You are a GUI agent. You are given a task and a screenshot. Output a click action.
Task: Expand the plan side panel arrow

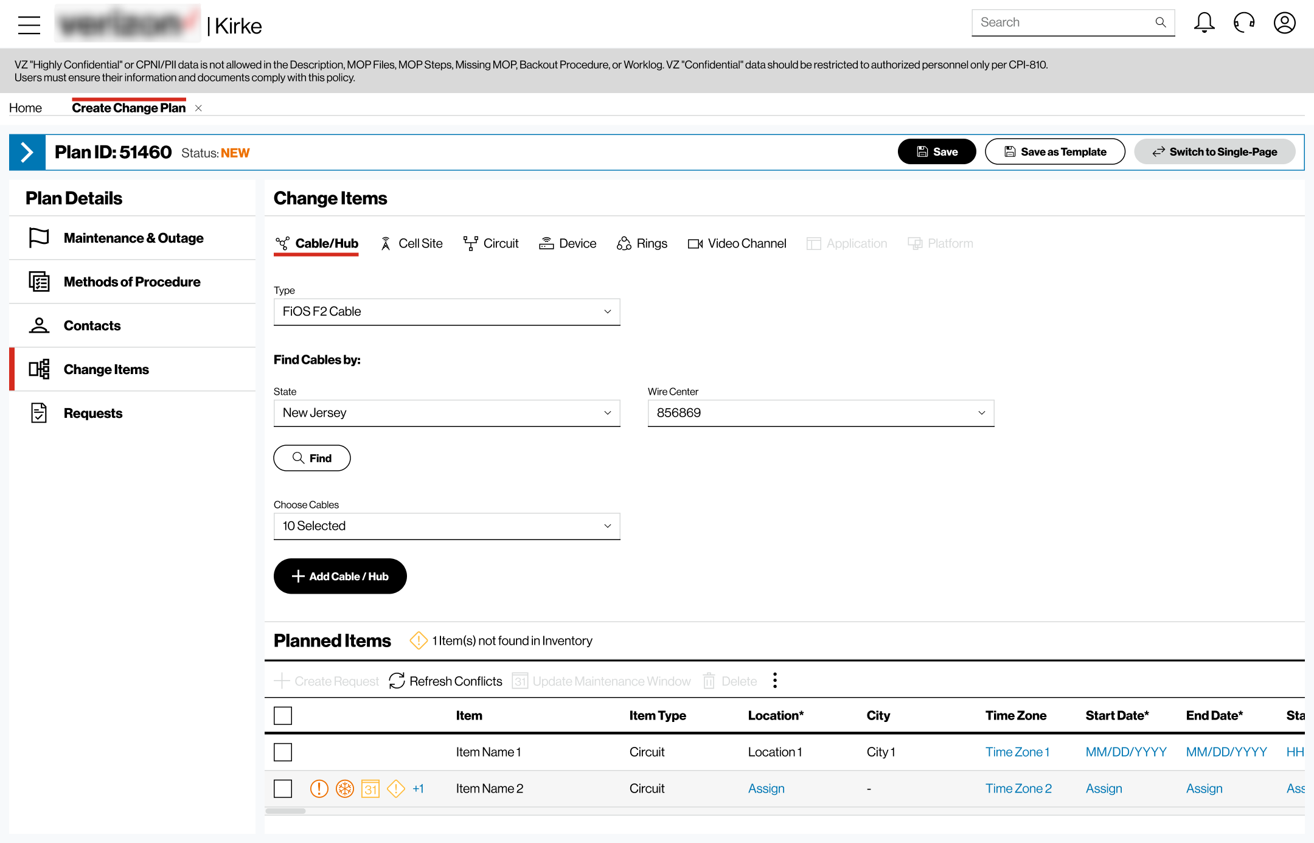[x=27, y=152]
